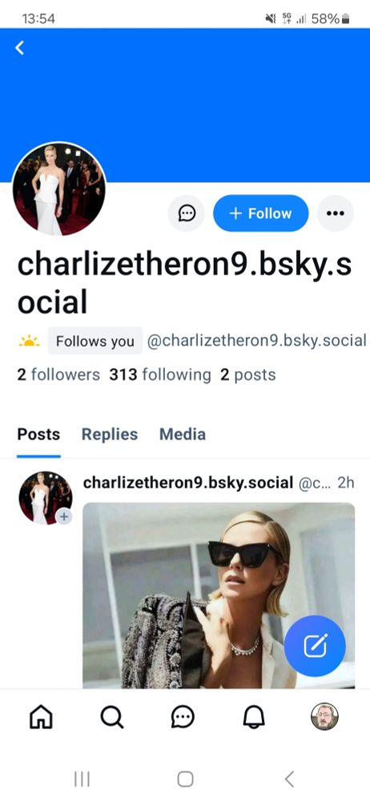Switch to the Replies tab
This screenshot has height=802, width=370.
coord(110,434)
